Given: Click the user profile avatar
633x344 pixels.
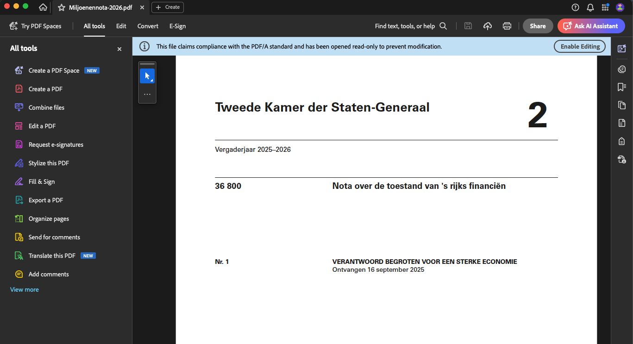Looking at the screenshot, I should click(x=620, y=7).
